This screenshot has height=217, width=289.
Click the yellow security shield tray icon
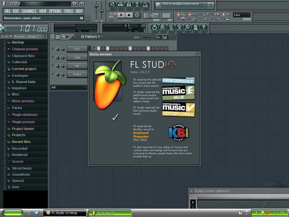(263, 213)
